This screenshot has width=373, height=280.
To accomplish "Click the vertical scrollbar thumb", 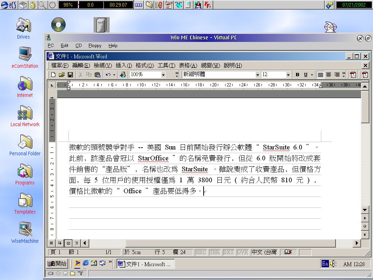I will coord(365,106).
